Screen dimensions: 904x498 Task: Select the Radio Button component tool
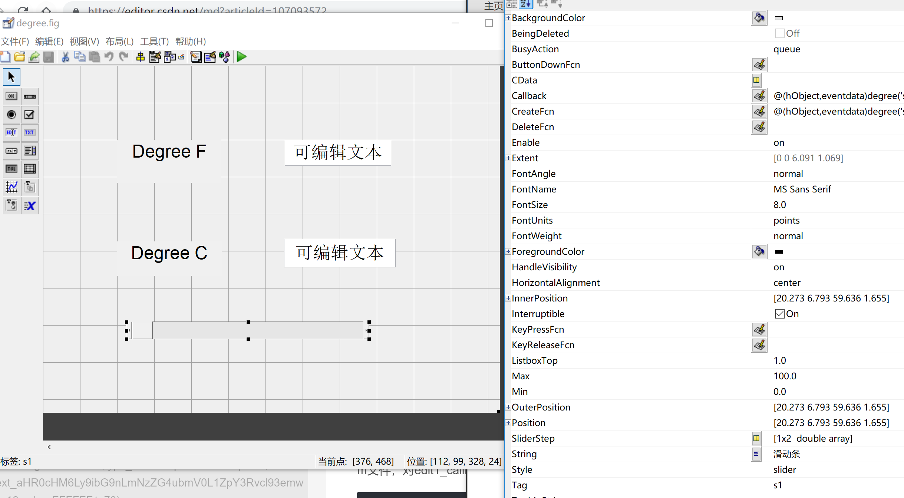pyautogui.click(x=11, y=115)
